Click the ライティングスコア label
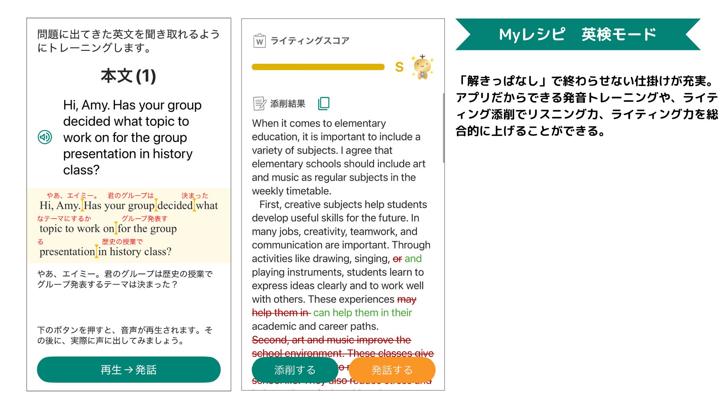728x409 pixels. click(309, 41)
